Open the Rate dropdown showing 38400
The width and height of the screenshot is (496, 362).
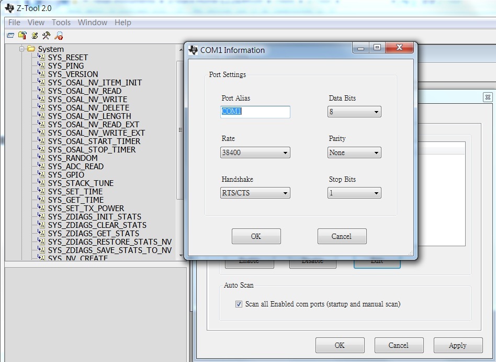tap(255, 152)
